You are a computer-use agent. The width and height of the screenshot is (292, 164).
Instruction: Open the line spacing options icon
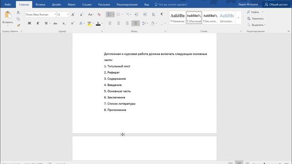[144, 23]
